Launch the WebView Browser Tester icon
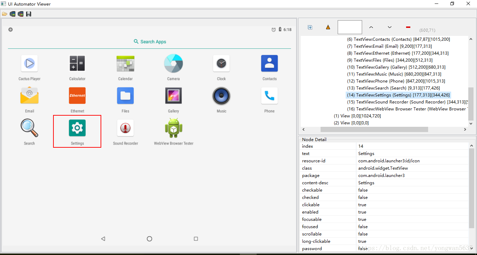477x255 pixels. (x=174, y=128)
